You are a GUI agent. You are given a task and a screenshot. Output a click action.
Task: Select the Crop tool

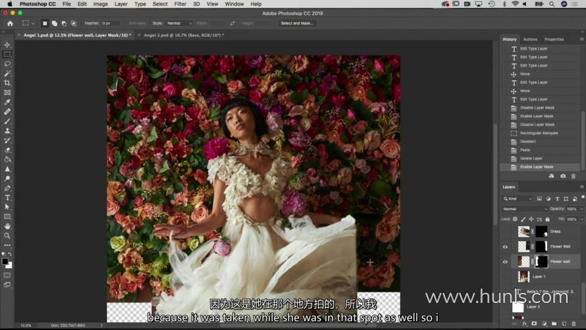[x=7, y=82]
